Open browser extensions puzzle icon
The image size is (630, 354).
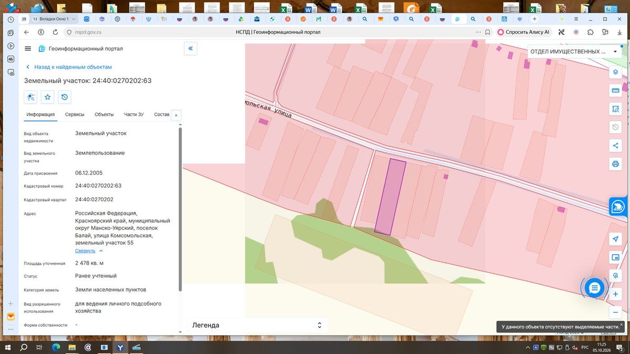coord(590,32)
